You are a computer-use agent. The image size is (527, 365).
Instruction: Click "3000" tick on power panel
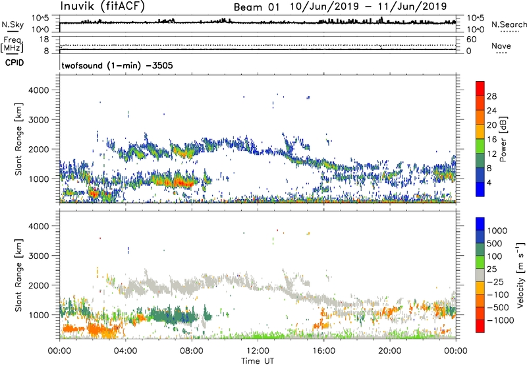[38, 120]
